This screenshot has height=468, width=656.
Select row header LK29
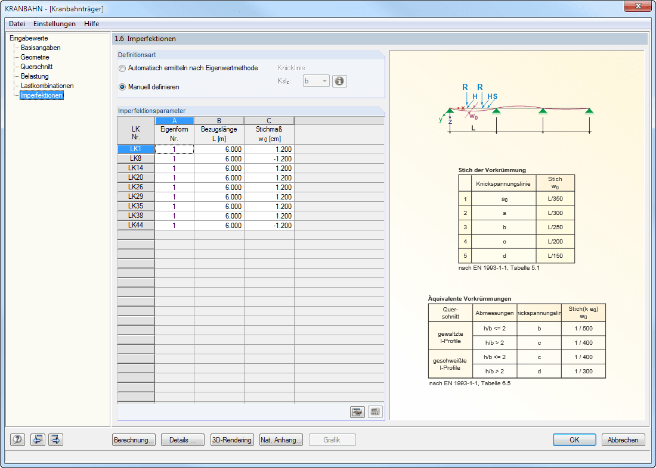136,197
